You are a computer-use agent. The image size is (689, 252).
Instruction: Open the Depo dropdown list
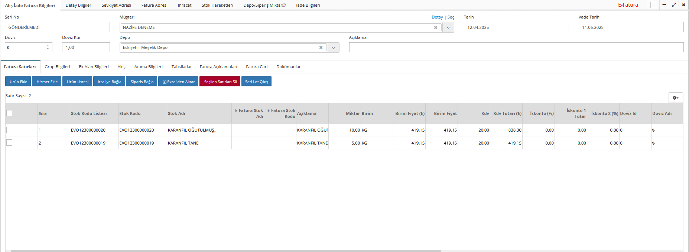(334, 47)
